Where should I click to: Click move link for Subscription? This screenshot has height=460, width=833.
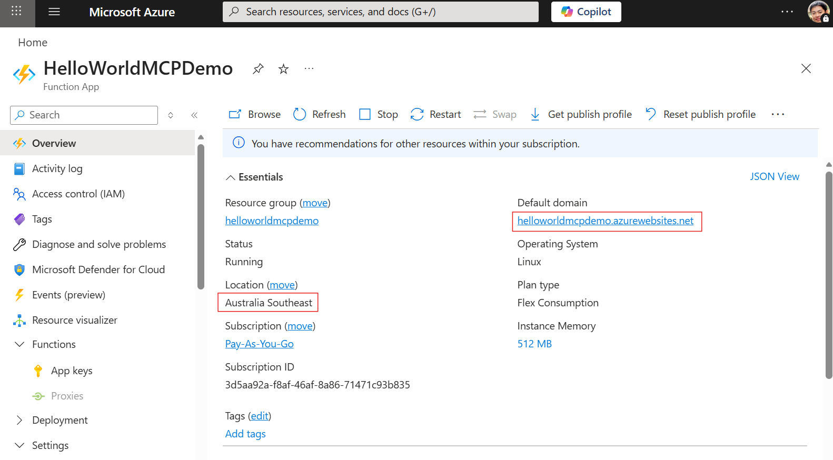(x=300, y=326)
